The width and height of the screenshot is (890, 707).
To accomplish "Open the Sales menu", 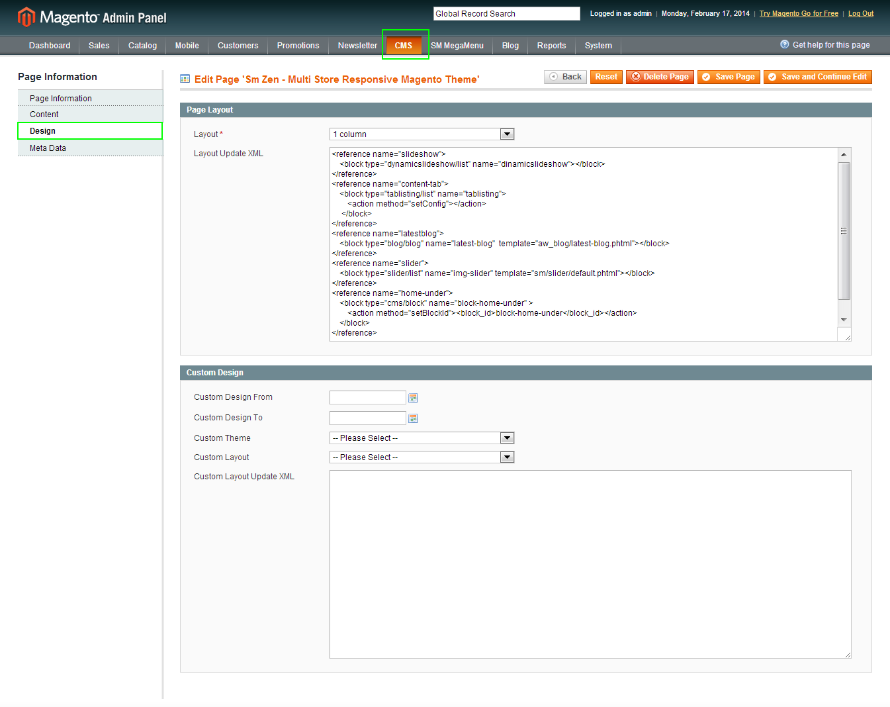I will [x=99, y=46].
